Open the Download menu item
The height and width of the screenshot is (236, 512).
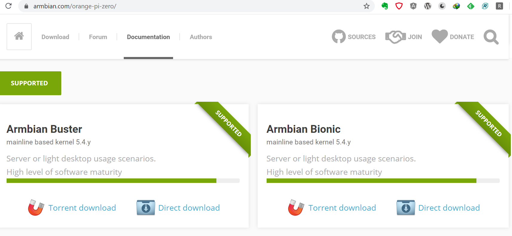pos(55,37)
